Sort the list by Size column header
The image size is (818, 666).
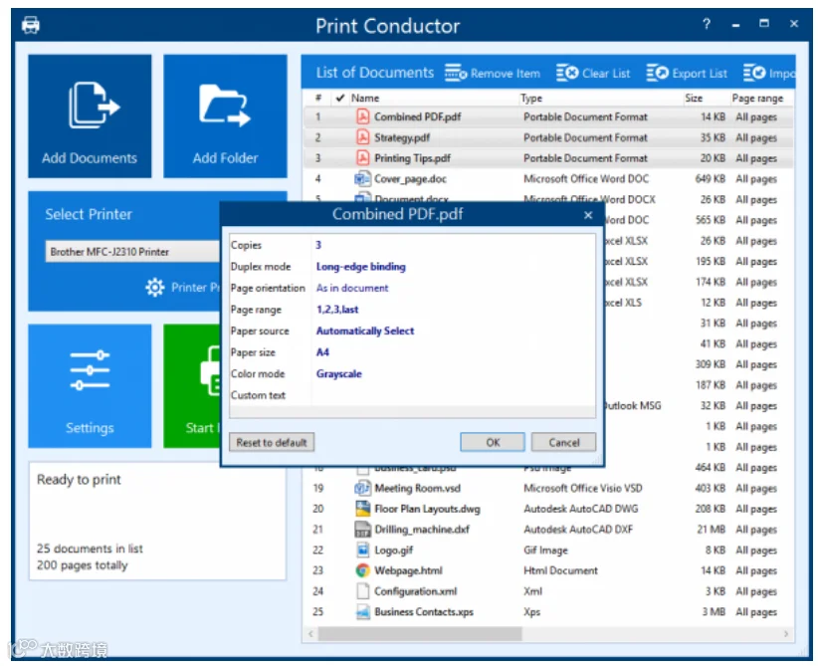coord(694,98)
